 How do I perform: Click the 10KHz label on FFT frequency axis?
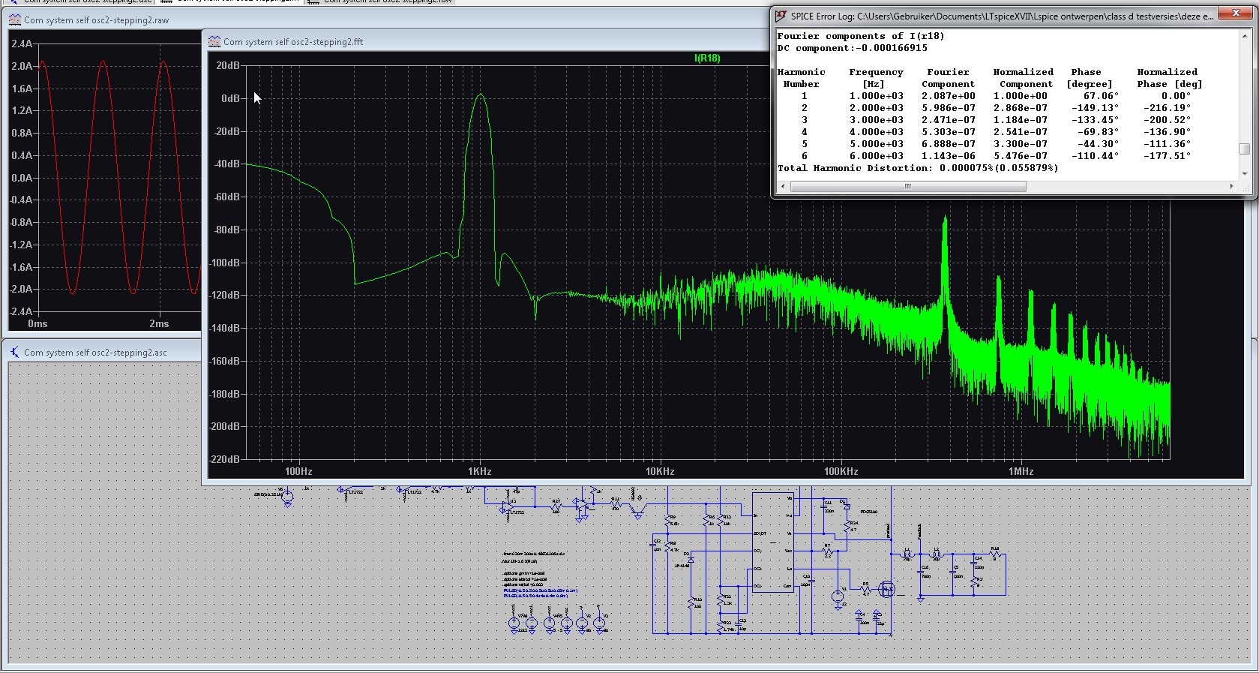(660, 472)
